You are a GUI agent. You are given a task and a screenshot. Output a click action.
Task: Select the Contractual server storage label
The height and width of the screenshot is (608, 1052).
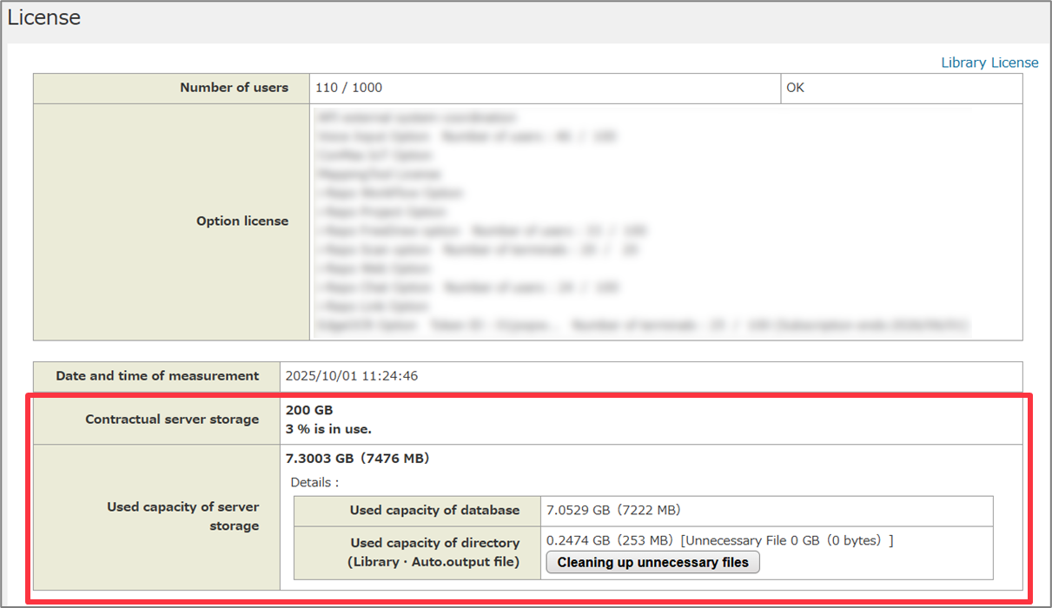(172, 420)
